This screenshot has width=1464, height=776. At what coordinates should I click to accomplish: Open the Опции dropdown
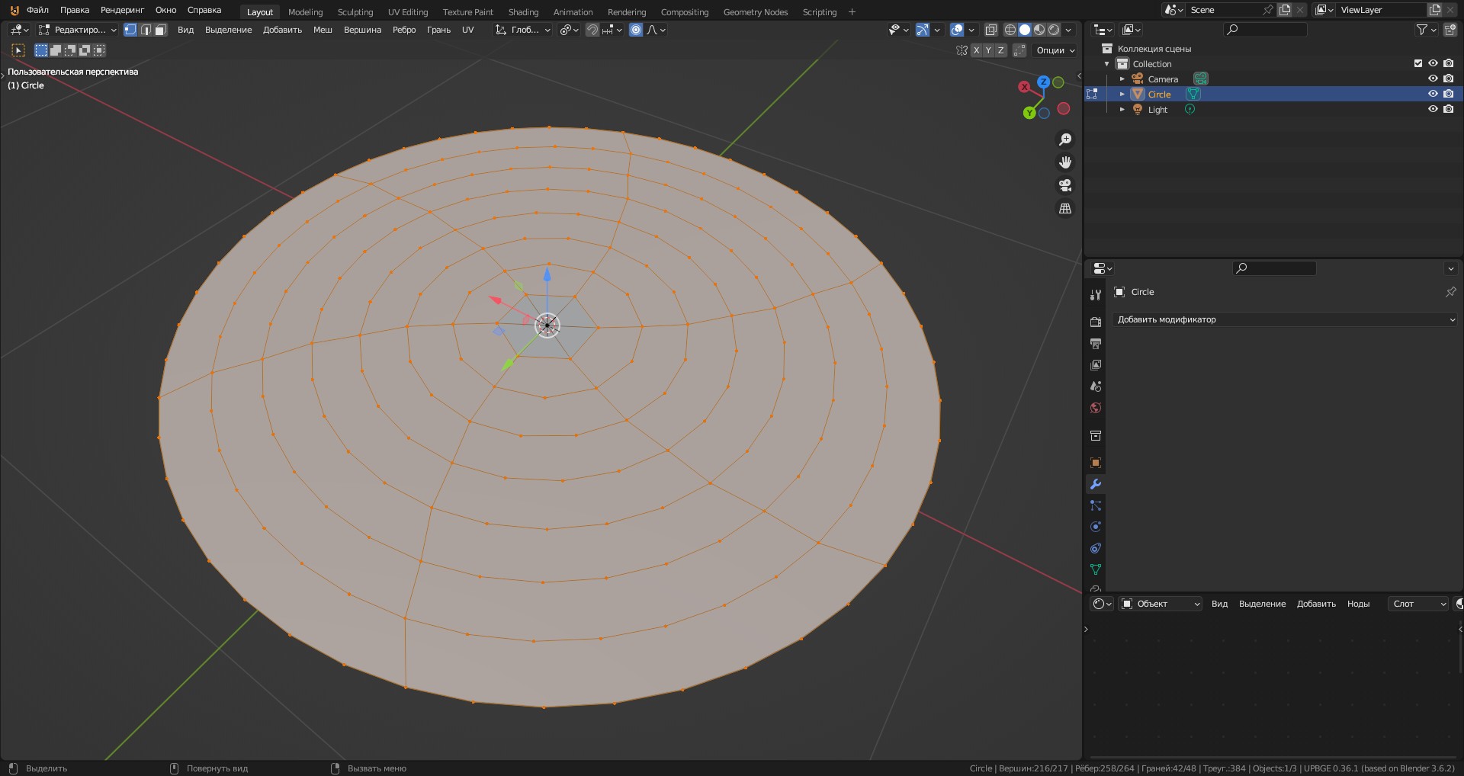click(x=1055, y=50)
